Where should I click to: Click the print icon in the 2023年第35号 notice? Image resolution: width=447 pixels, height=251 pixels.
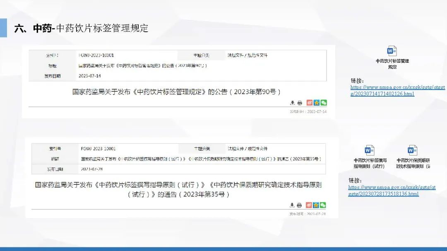[x=300, y=205]
